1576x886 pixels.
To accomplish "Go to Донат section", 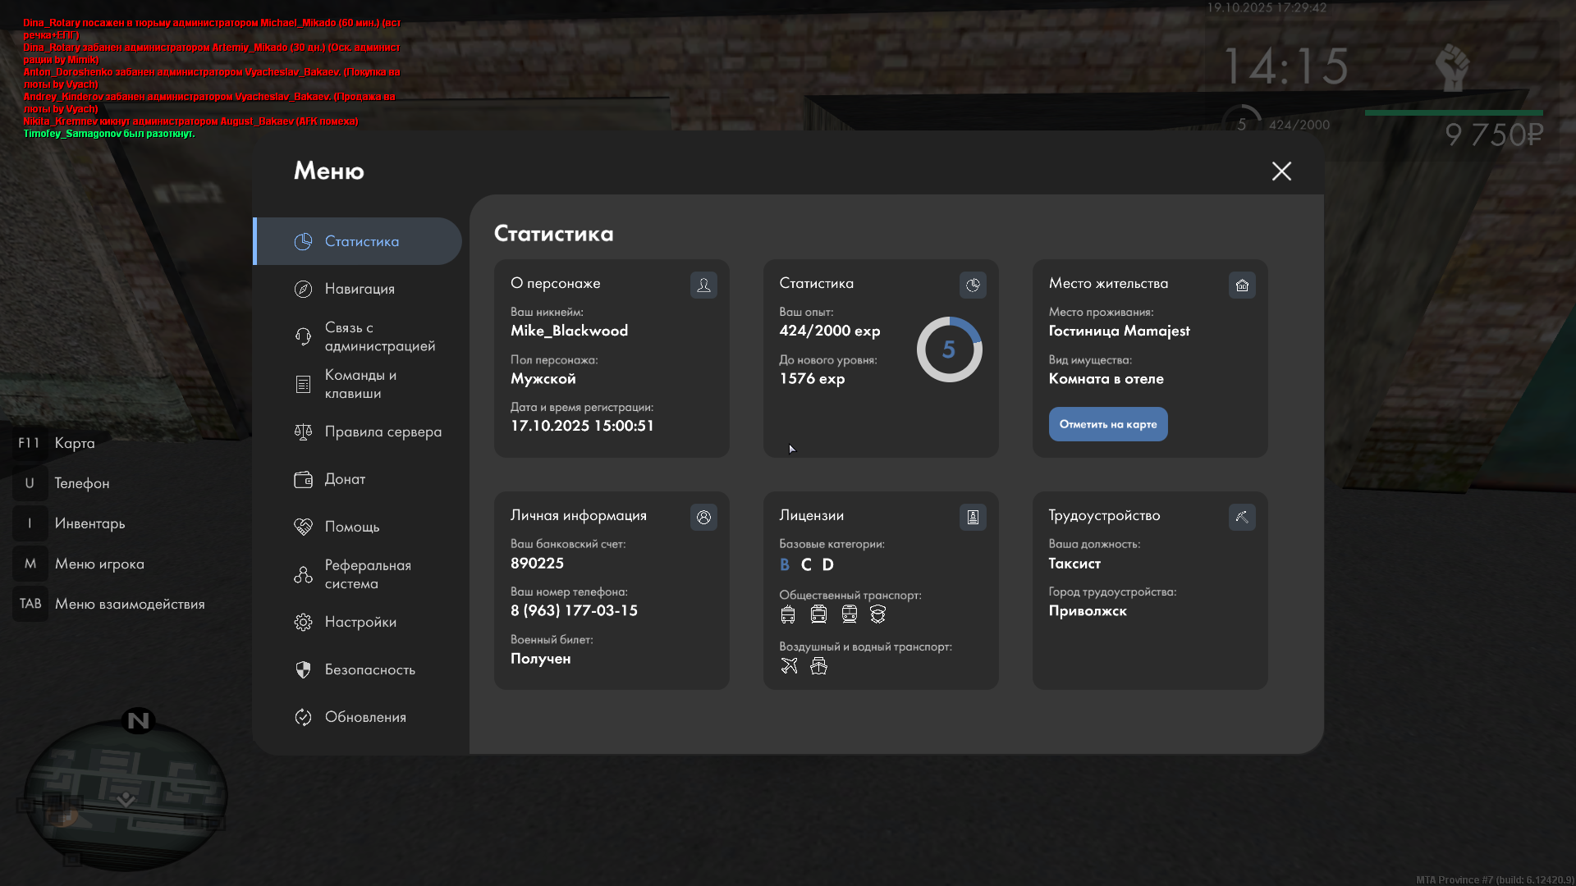I will (344, 479).
